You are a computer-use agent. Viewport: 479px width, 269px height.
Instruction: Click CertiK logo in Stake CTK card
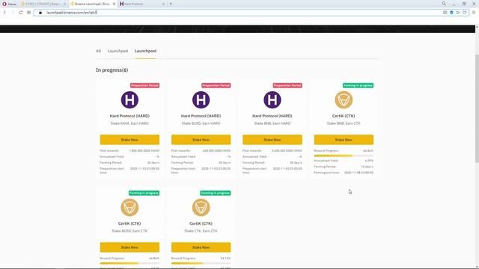pyautogui.click(x=201, y=208)
